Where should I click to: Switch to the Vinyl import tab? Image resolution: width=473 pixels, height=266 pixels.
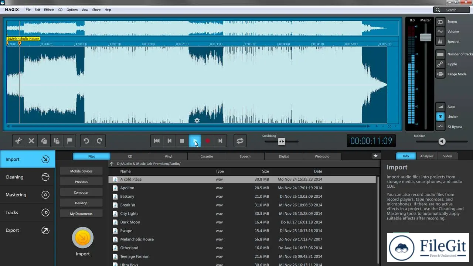(168, 156)
